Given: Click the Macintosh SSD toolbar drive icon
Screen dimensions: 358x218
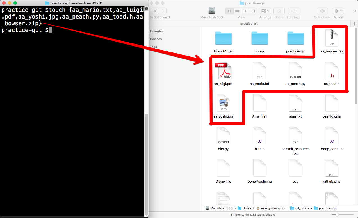Looking at the screenshot, I should tap(211, 11).
